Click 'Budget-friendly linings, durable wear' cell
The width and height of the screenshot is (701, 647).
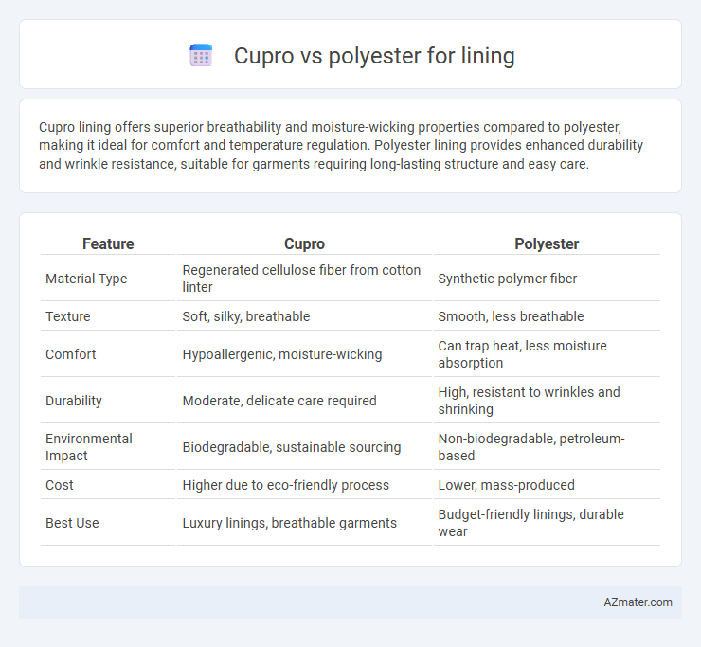click(x=547, y=523)
